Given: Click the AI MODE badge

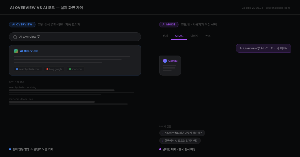Looking at the screenshot, I should pos(169,24).
